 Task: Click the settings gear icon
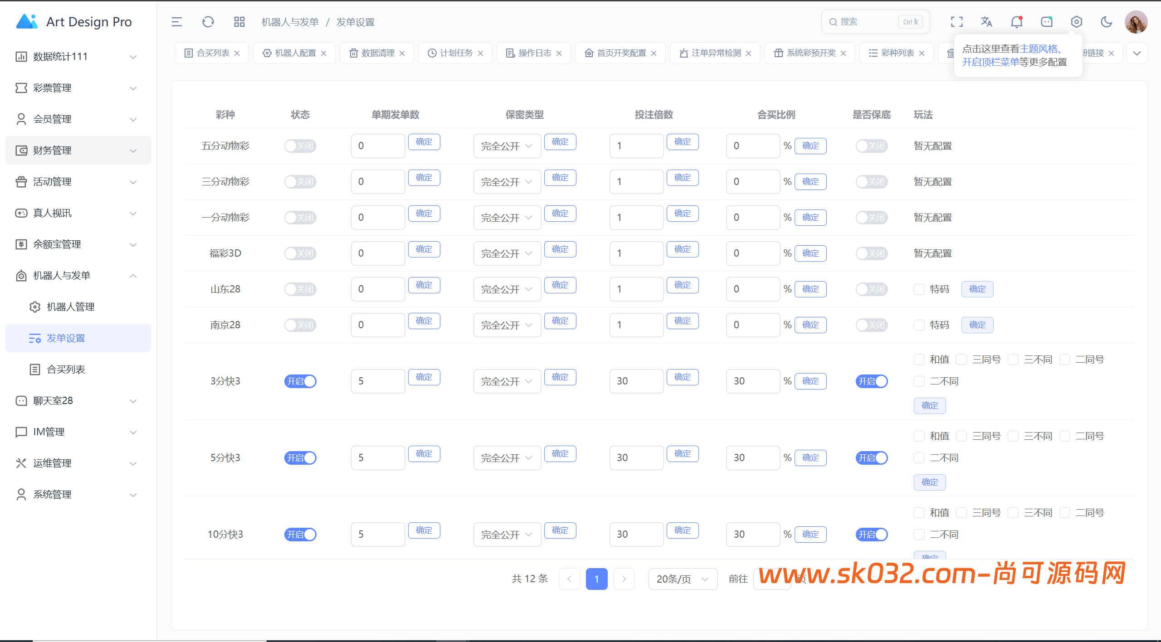click(1076, 21)
